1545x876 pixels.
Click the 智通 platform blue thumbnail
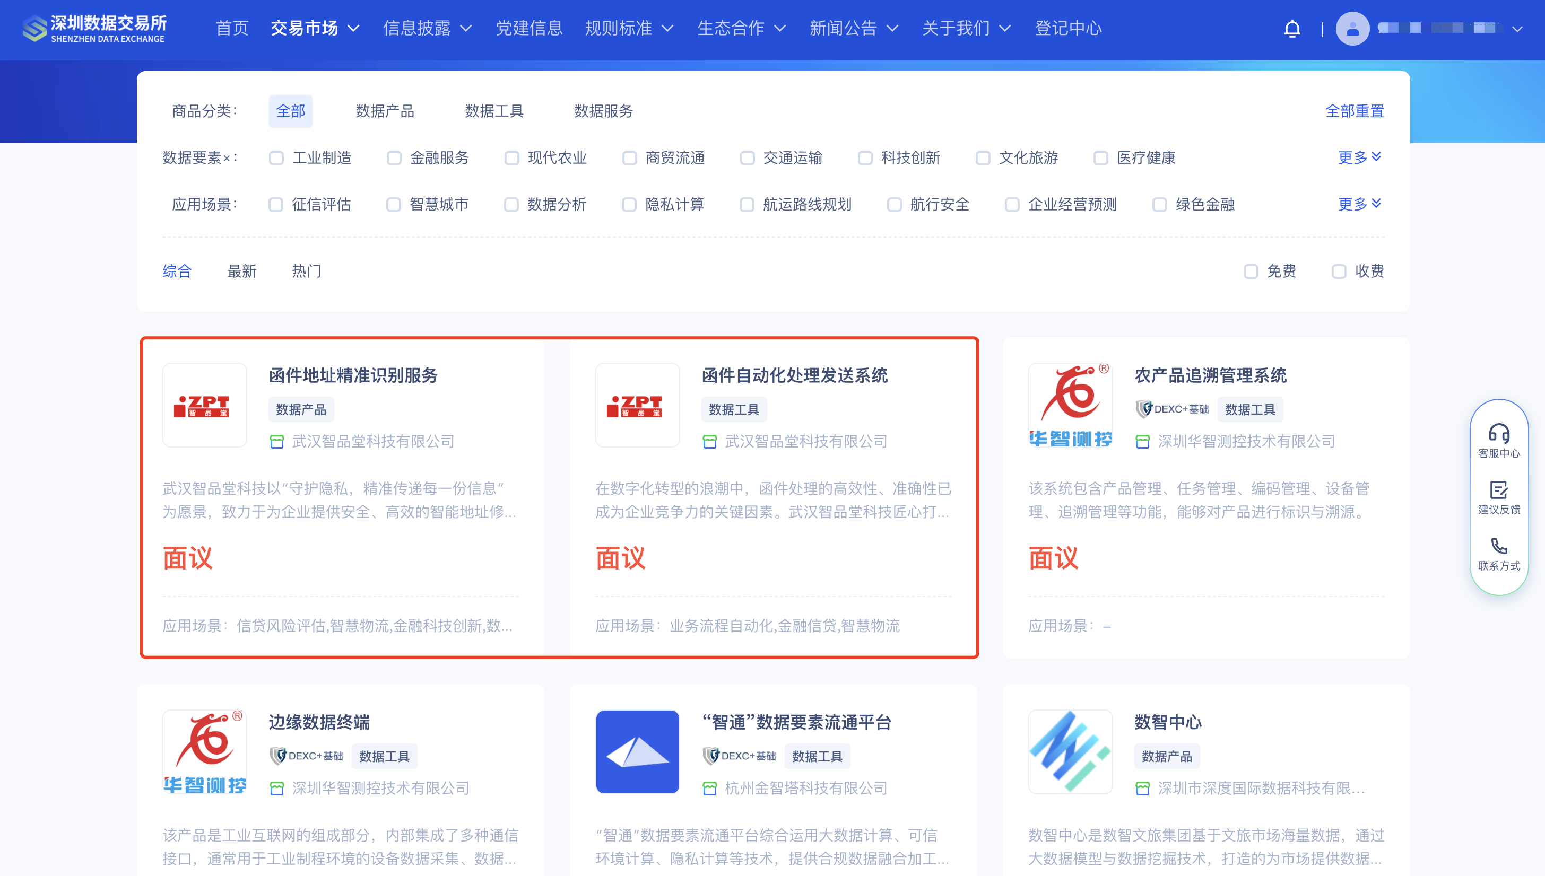point(637,751)
